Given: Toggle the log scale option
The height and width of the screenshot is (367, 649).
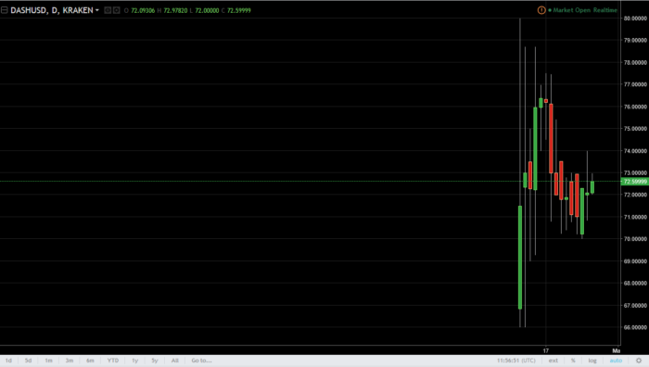Looking at the screenshot, I should pos(592,361).
